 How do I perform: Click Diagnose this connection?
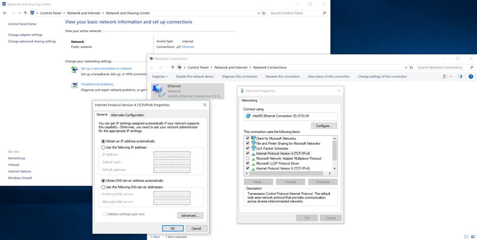point(240,77)
